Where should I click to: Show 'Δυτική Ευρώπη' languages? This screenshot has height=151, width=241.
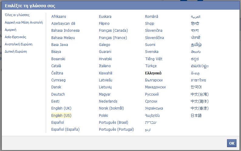(16, 51)
